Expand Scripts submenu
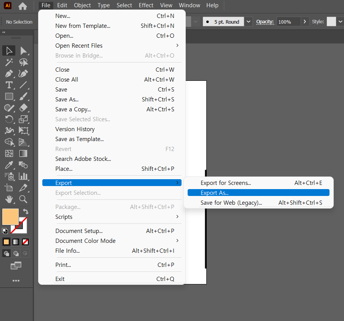344x321 pixels. [177, 217]
